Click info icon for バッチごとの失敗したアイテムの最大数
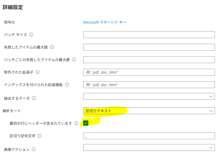 coord(74,60)
